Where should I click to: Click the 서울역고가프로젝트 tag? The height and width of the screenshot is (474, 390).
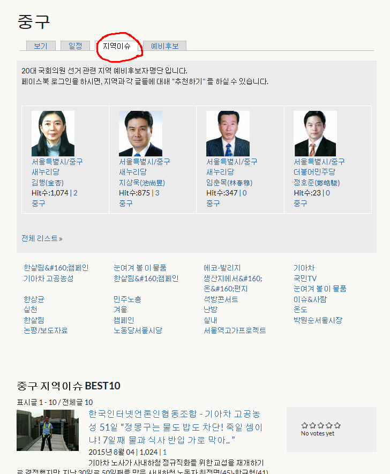(x=235, y=330)
